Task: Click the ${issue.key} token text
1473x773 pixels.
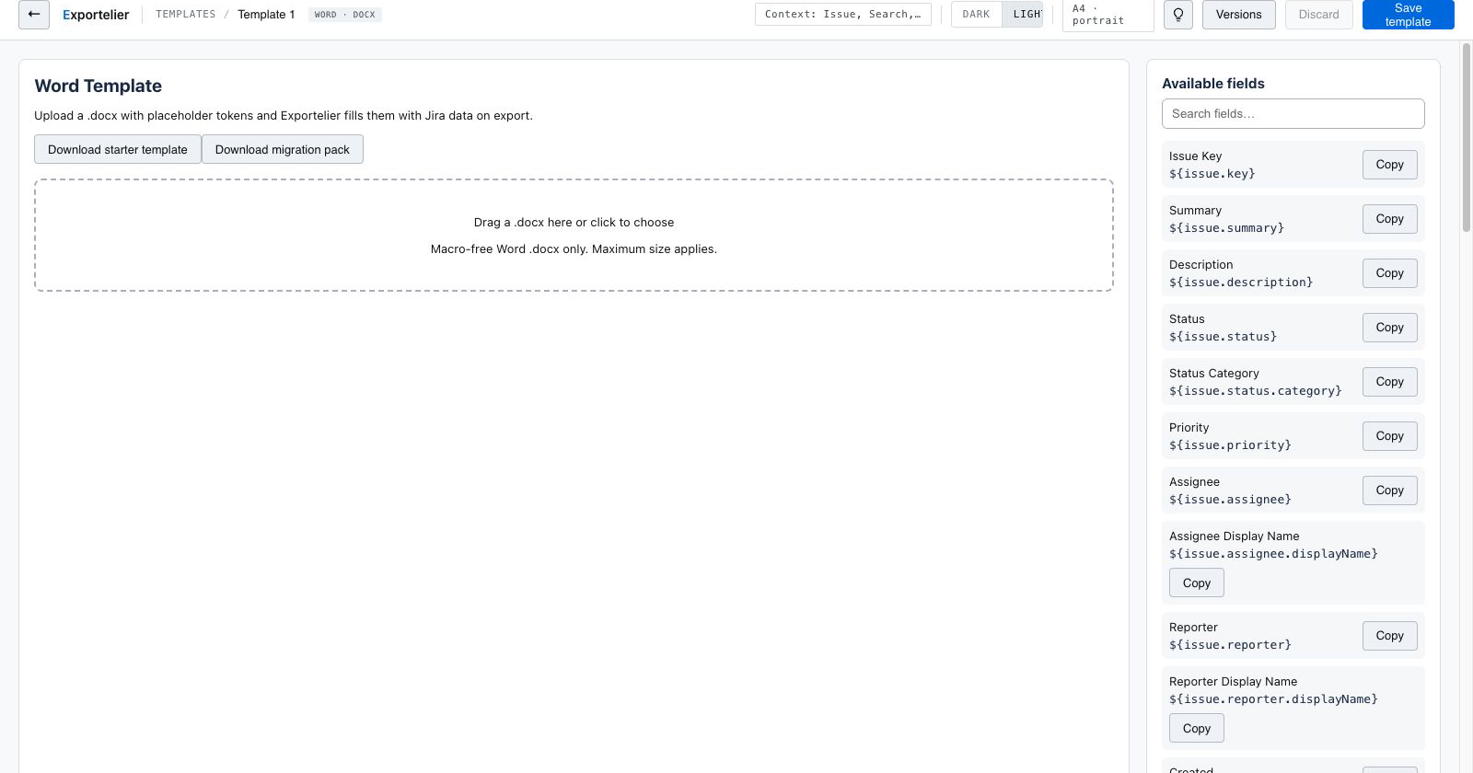Action: [1212, 174]
